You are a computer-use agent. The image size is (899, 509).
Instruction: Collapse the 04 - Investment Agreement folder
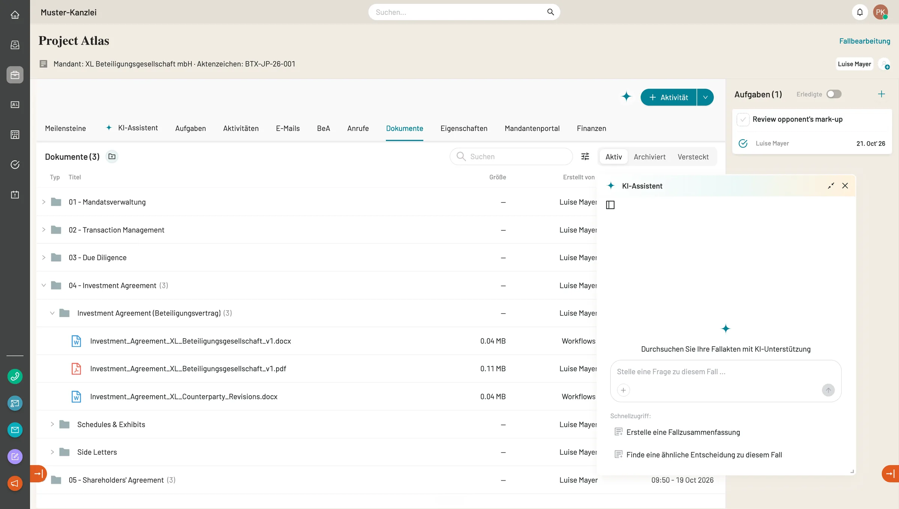pyautogui.click(x=44, y=285)
